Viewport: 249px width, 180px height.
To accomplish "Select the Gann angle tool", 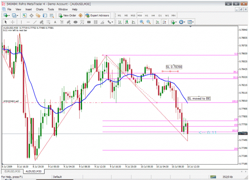I will point(102,22).
